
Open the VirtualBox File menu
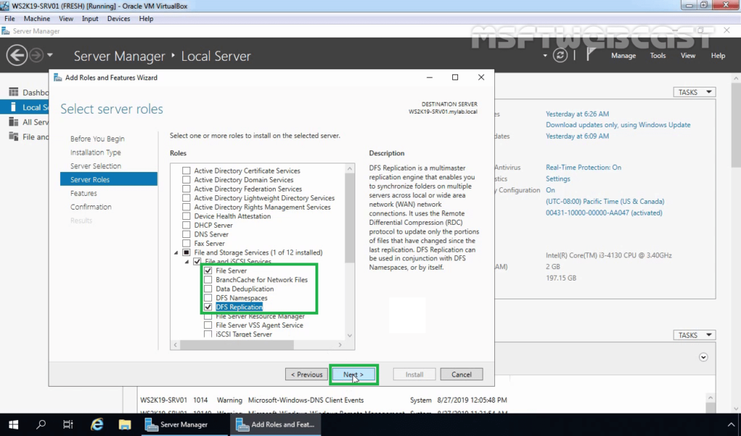point(9,18)
